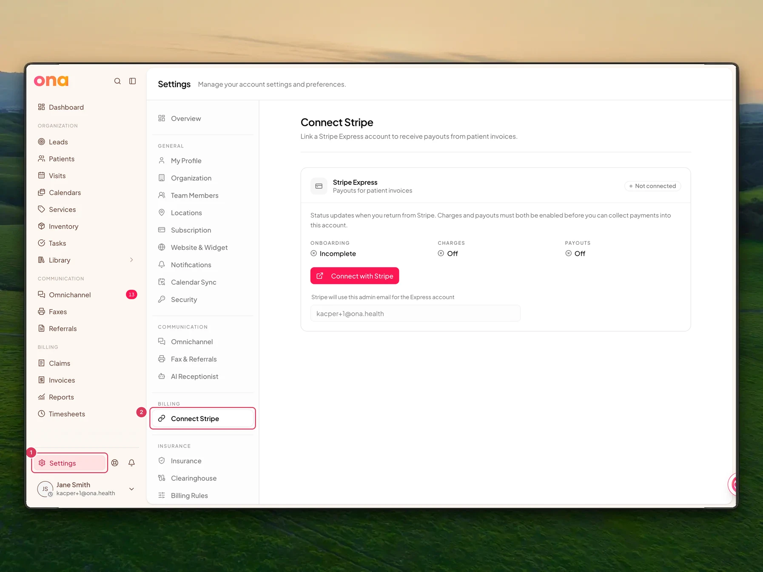Open Omnichannel with 13 unread badge
The width and height of the screenshot is (763, 572).
click(x=86, y=294)
